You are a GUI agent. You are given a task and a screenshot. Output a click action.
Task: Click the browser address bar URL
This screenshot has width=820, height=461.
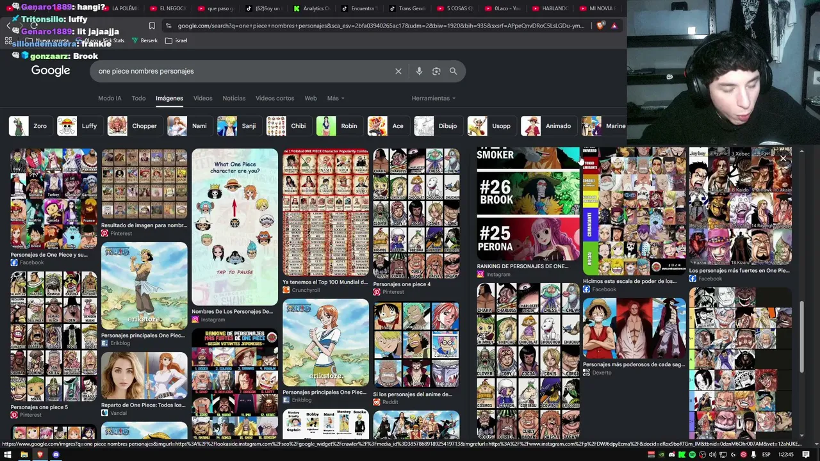(x=381, y=26)
